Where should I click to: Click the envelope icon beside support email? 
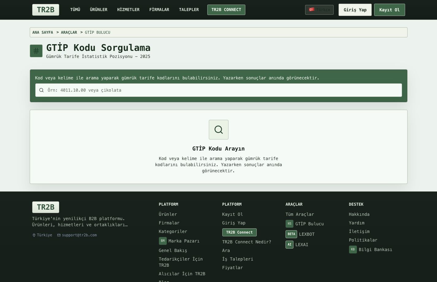click(59, 235)
